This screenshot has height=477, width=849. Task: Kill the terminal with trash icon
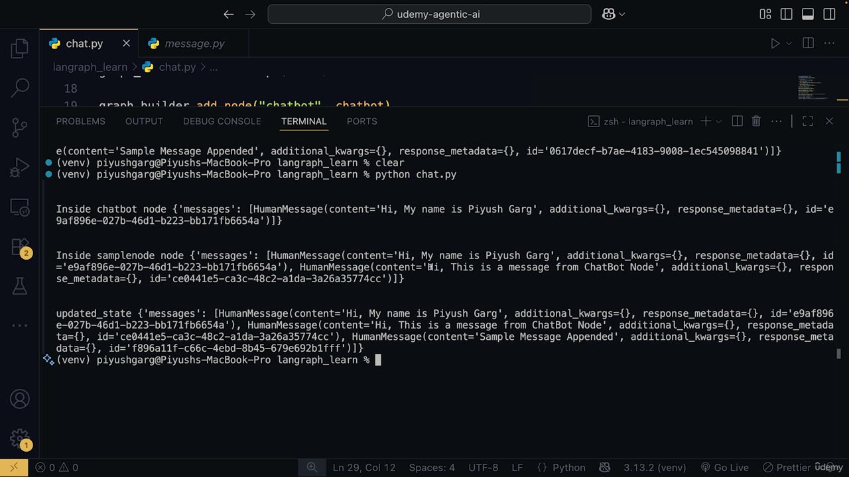(x=756, y=121)
